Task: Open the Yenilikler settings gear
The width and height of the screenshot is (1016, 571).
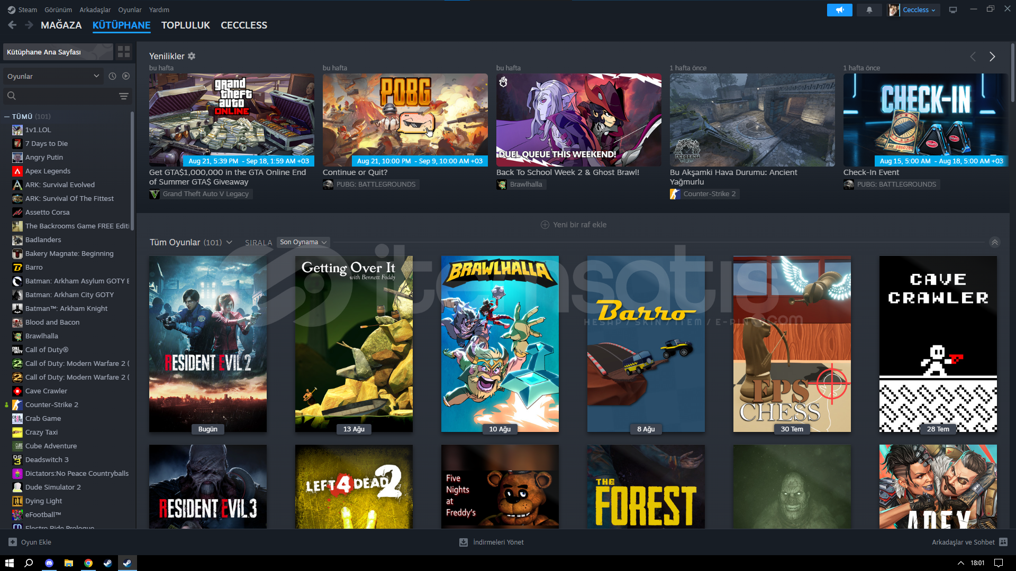Action: pyautogui.click(x=192, y=56)
